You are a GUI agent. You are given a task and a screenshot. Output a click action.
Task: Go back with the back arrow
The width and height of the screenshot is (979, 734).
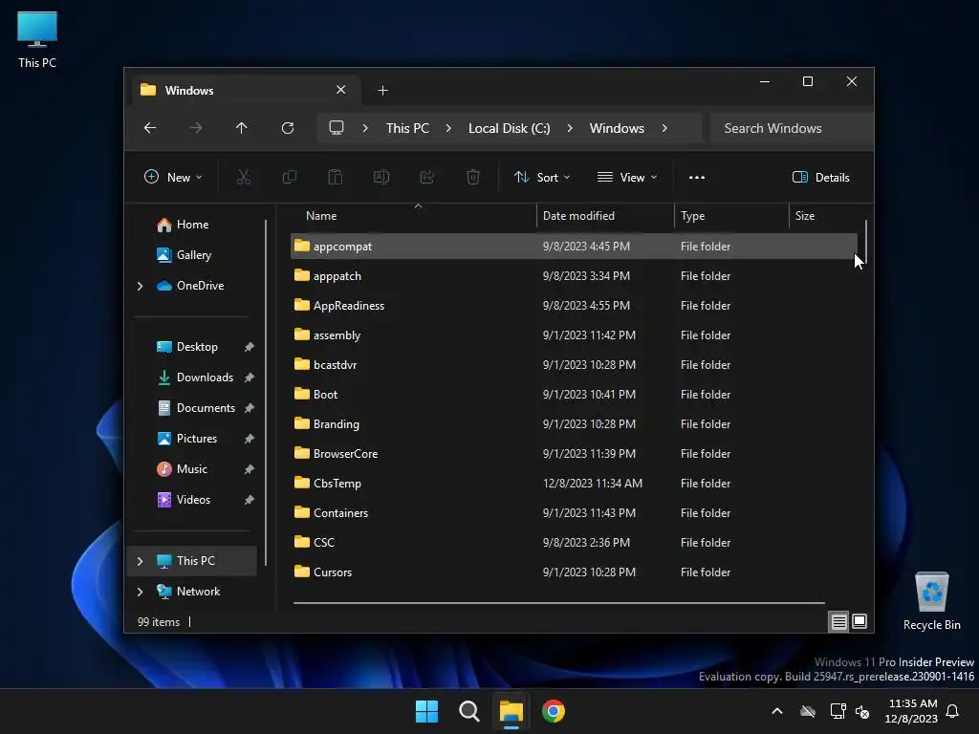[x=150, y=128]
